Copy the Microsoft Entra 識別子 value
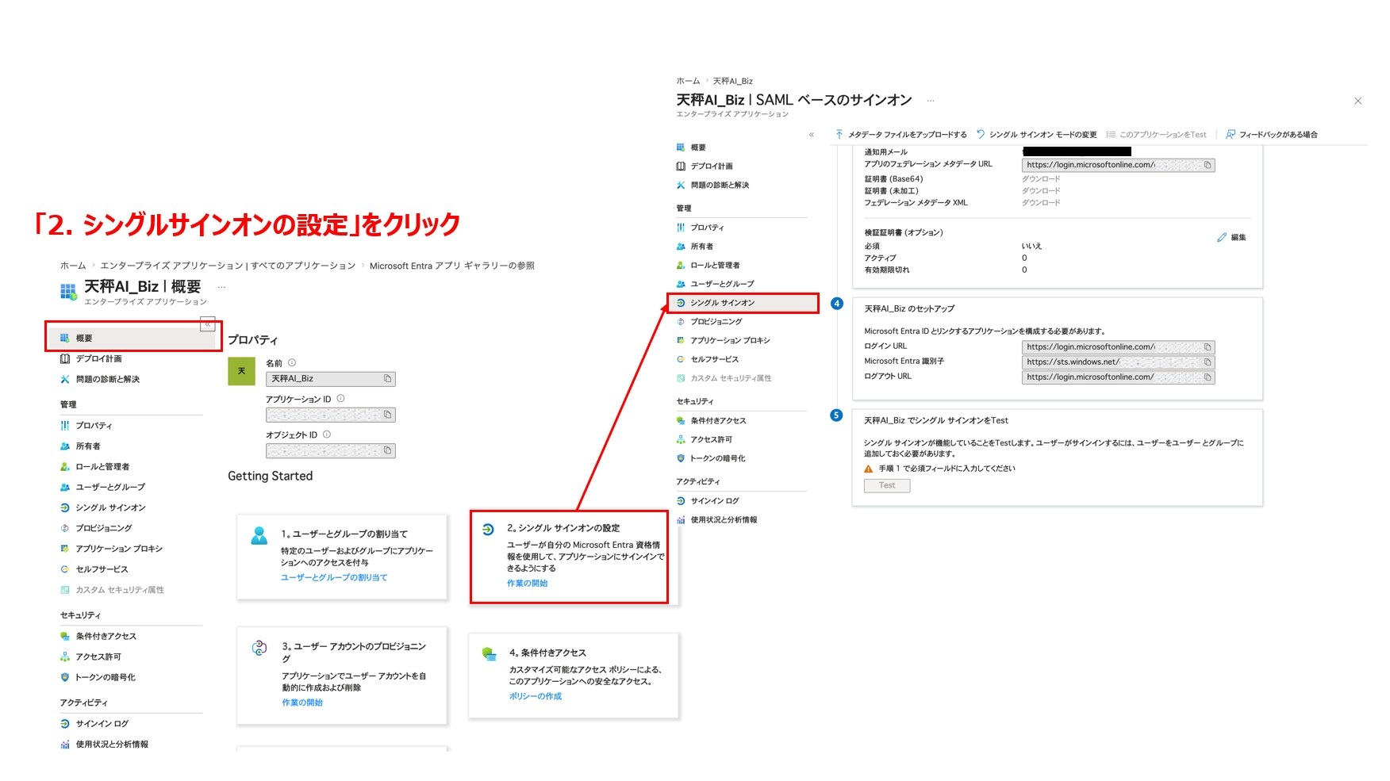Image resolution: width=1390 pixels, height=781 pixels. click(x=1208, y=362)
